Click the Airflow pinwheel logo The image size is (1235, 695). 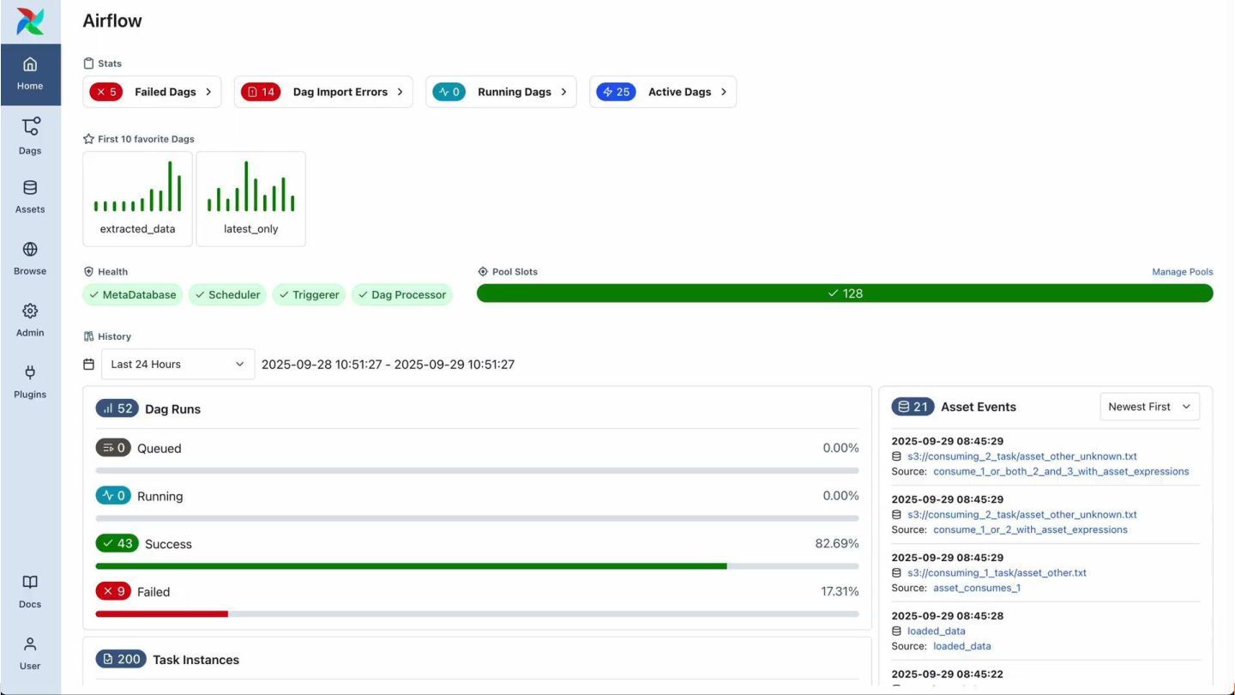click(x=30, y=21)
